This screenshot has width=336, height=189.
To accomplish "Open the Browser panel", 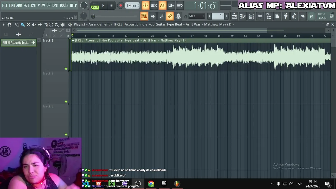I will coord(269,16).
